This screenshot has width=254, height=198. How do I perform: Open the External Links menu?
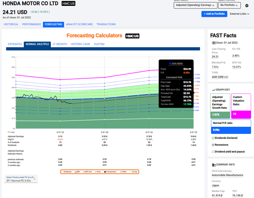[x=239, y=14]
